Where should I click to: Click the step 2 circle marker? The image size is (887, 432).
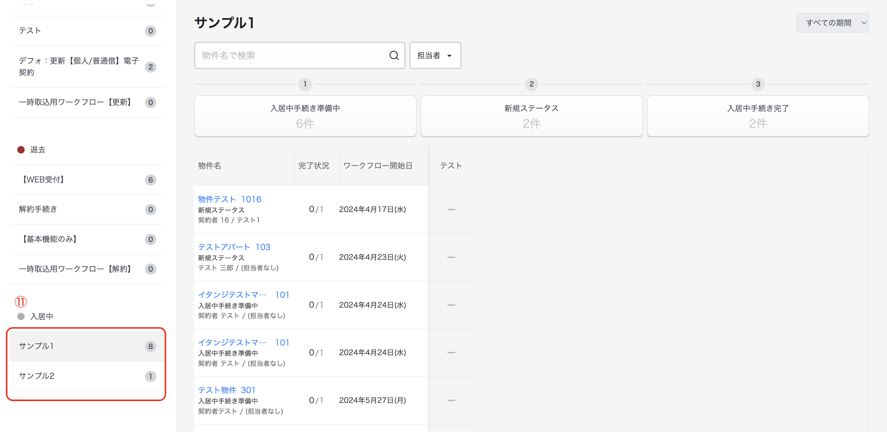click(531, 84)
